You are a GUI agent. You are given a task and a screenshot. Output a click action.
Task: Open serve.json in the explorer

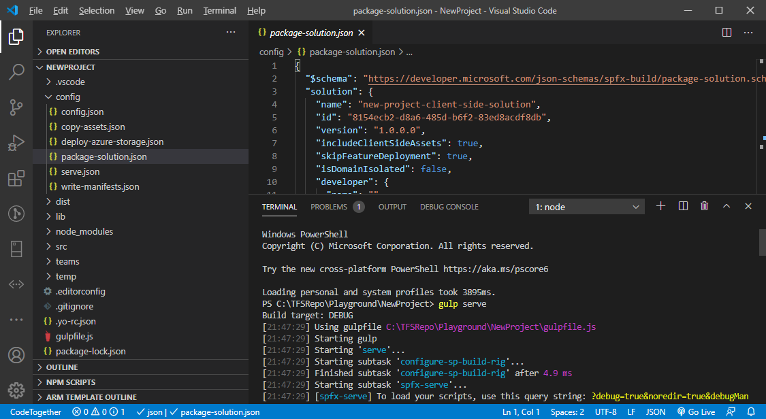(x=80, y=171)
